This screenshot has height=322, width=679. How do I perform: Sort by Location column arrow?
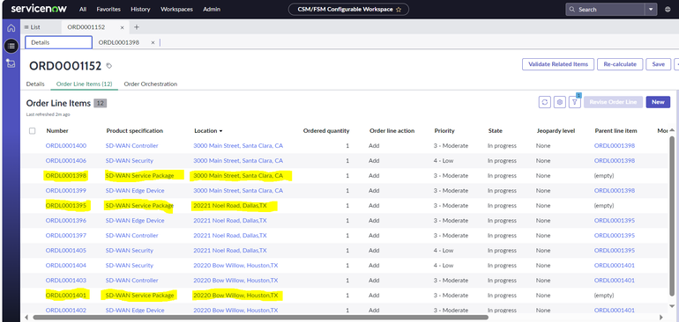220,131
